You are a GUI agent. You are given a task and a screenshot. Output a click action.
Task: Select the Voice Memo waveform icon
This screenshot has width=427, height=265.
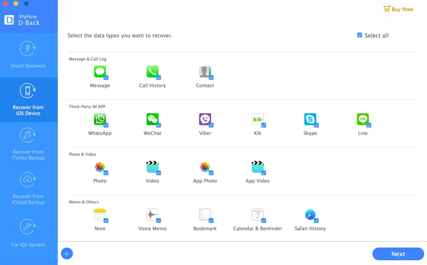[x=152, y=215]
